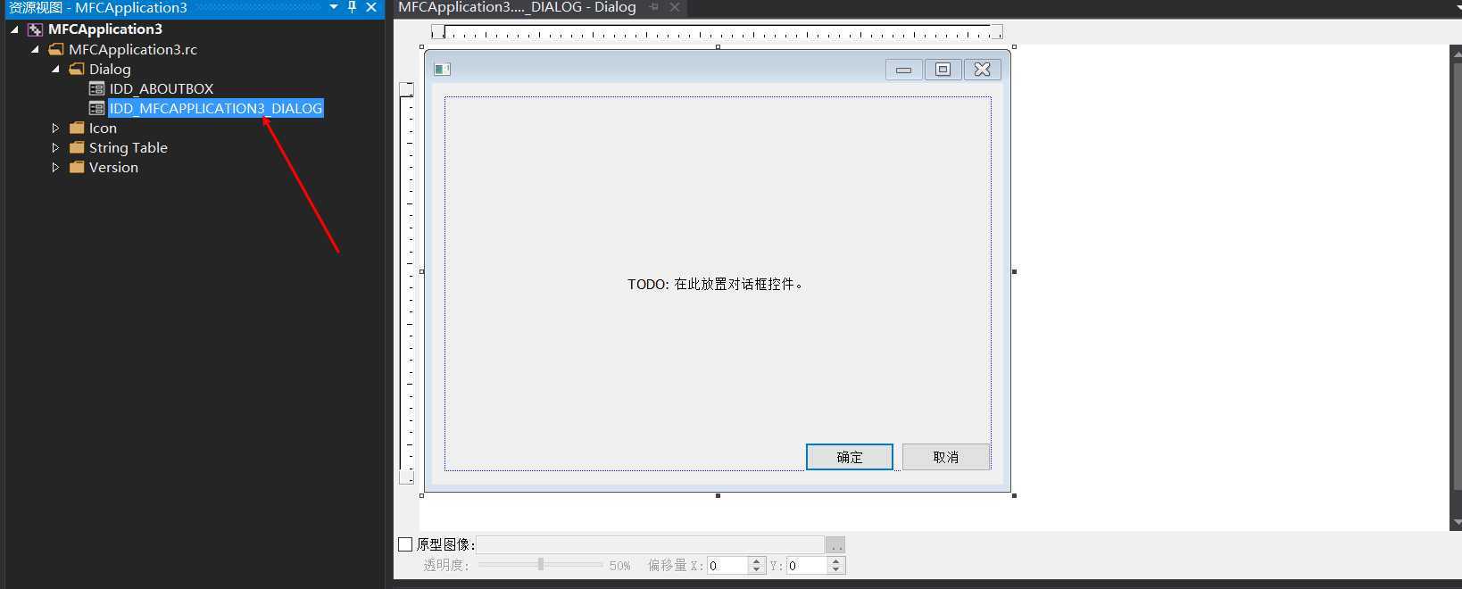Click the dialog's right-middle resize handle
Viewport: 1462px width, 589px height.
coord(1014,271)
